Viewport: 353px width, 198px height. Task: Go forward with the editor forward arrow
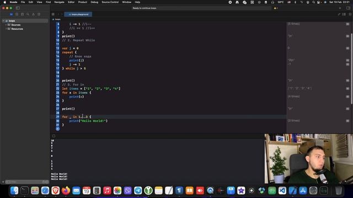pos(62,14)
